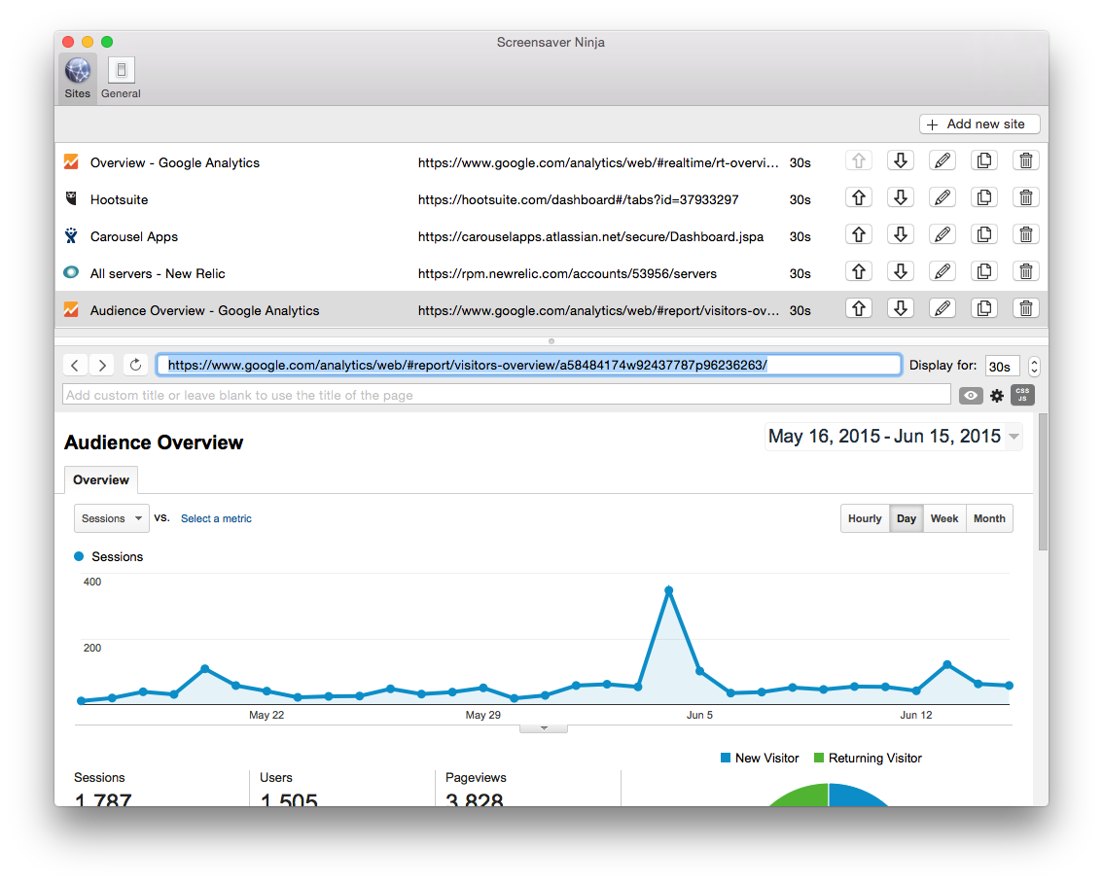
Task: Edit the Carousel Apps site entry
Action: point(943,235)
